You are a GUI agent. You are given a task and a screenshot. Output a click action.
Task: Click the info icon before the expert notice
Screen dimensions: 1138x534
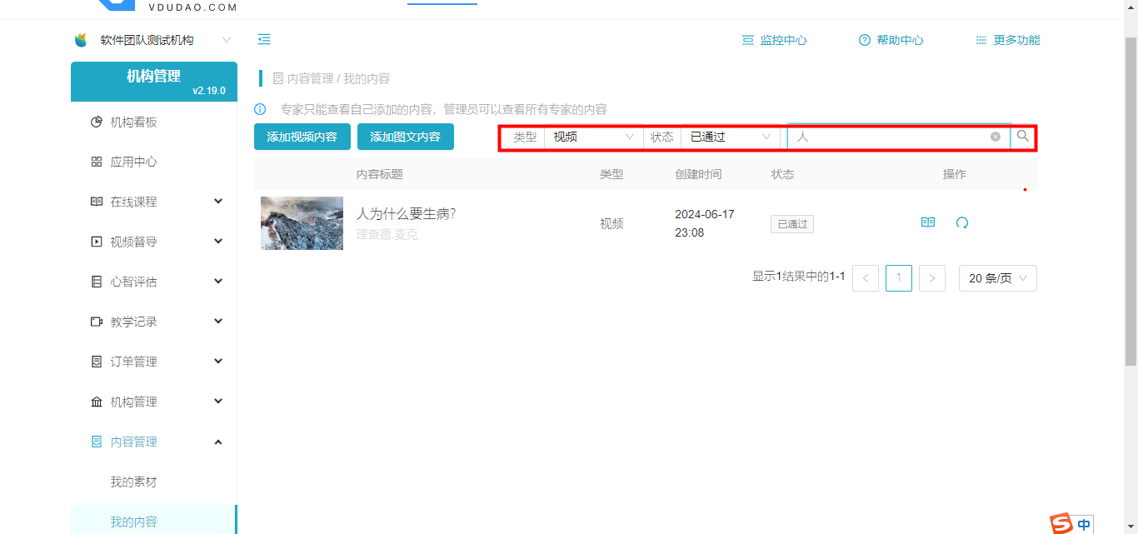[x=260, y=109]
